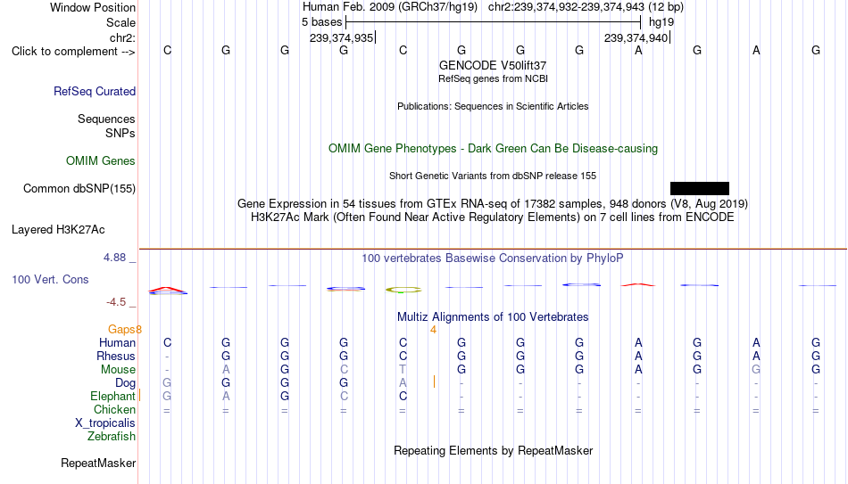Screen dimensions: 848x484
Task: Click the RepeatMasker track label
Action: [x=98, y=463]
